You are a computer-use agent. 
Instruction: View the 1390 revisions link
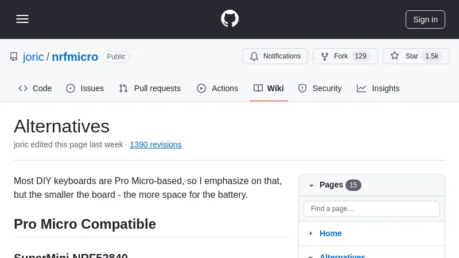(155, 144)
